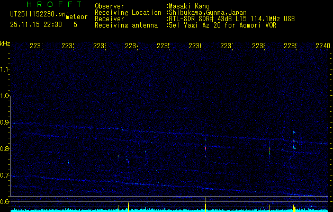Click the 2231 time axis label

(36, 46)
